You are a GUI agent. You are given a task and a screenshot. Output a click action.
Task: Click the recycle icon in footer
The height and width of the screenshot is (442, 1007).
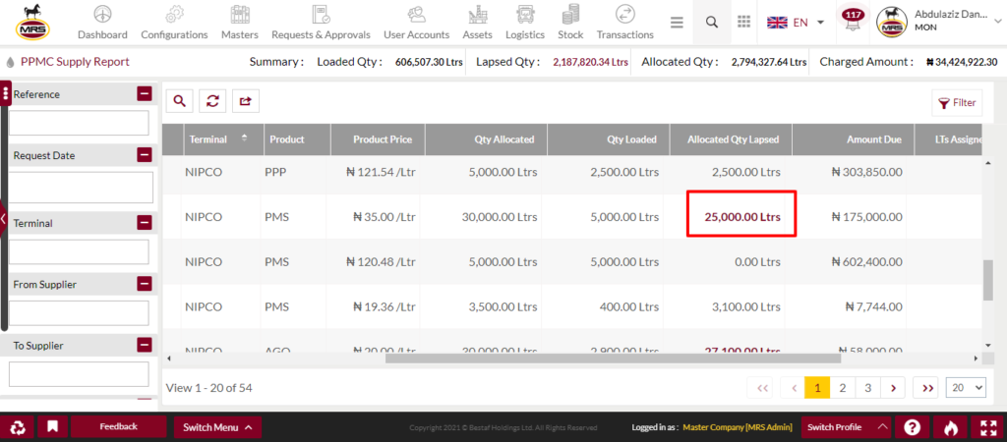click(x=16, y=427)
